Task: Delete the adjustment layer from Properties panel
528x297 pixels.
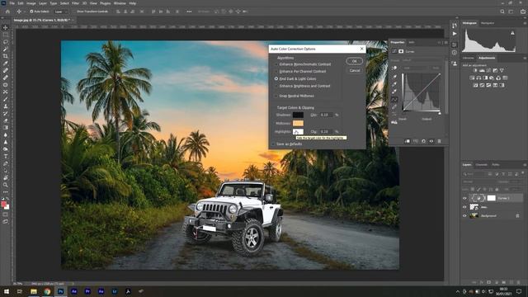Action: [440, 141]
